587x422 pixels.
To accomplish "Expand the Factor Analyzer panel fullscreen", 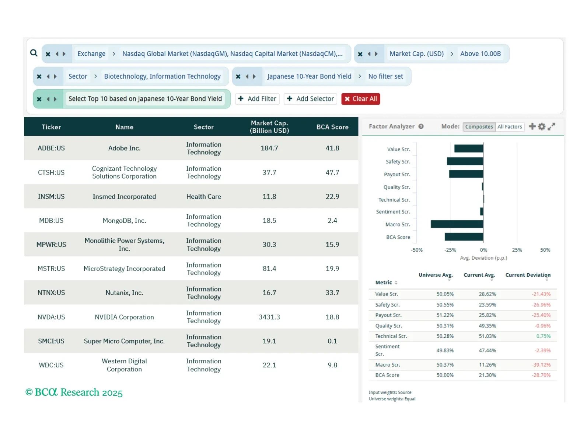I will click(x=551, y=127).
